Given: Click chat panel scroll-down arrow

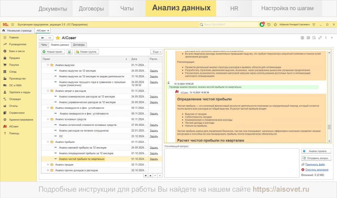Looking at the screenshot, I should (329, 141).
